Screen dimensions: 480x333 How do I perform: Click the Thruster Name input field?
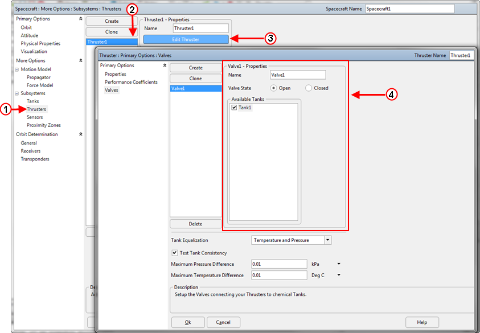pos(462,55)
